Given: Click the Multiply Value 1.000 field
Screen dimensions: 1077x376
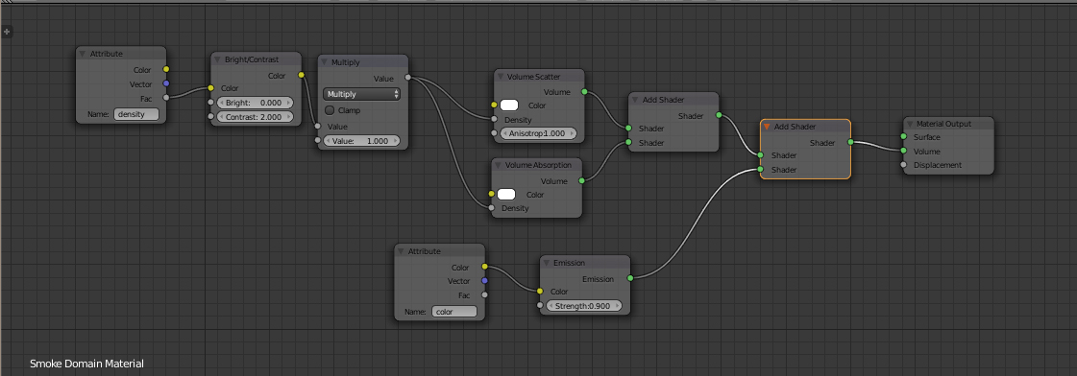Looking at the screenshot, I should [362, 141].
